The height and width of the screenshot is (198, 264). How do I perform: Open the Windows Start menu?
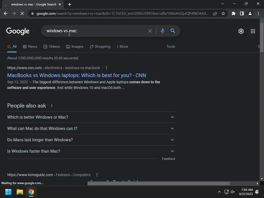click(8, 192)
